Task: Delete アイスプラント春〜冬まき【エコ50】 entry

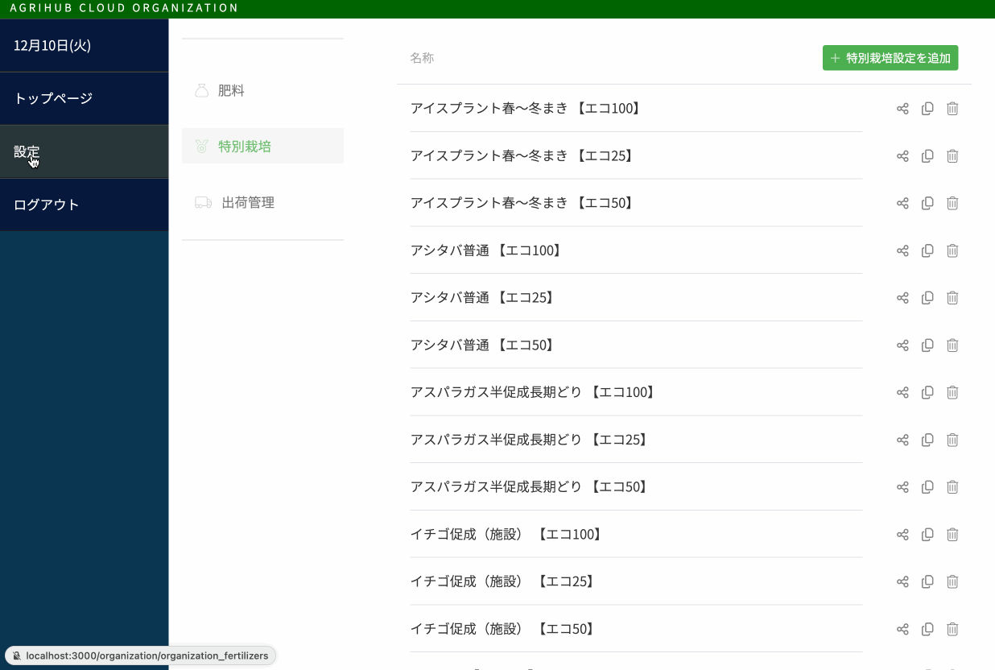Action: pos(952,204)
